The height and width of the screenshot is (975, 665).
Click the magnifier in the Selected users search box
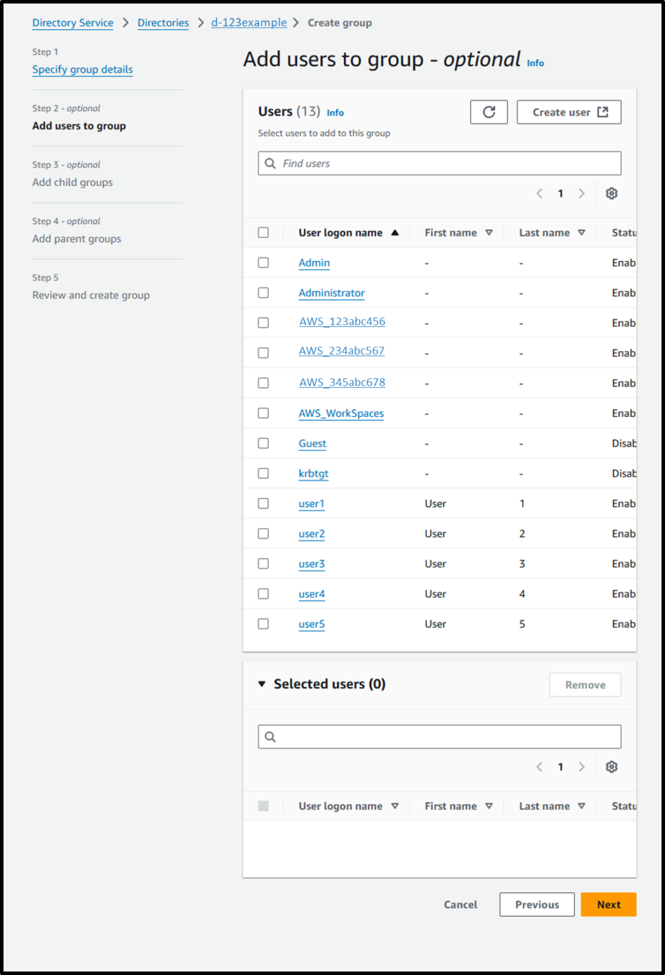[x=270, y=736]
